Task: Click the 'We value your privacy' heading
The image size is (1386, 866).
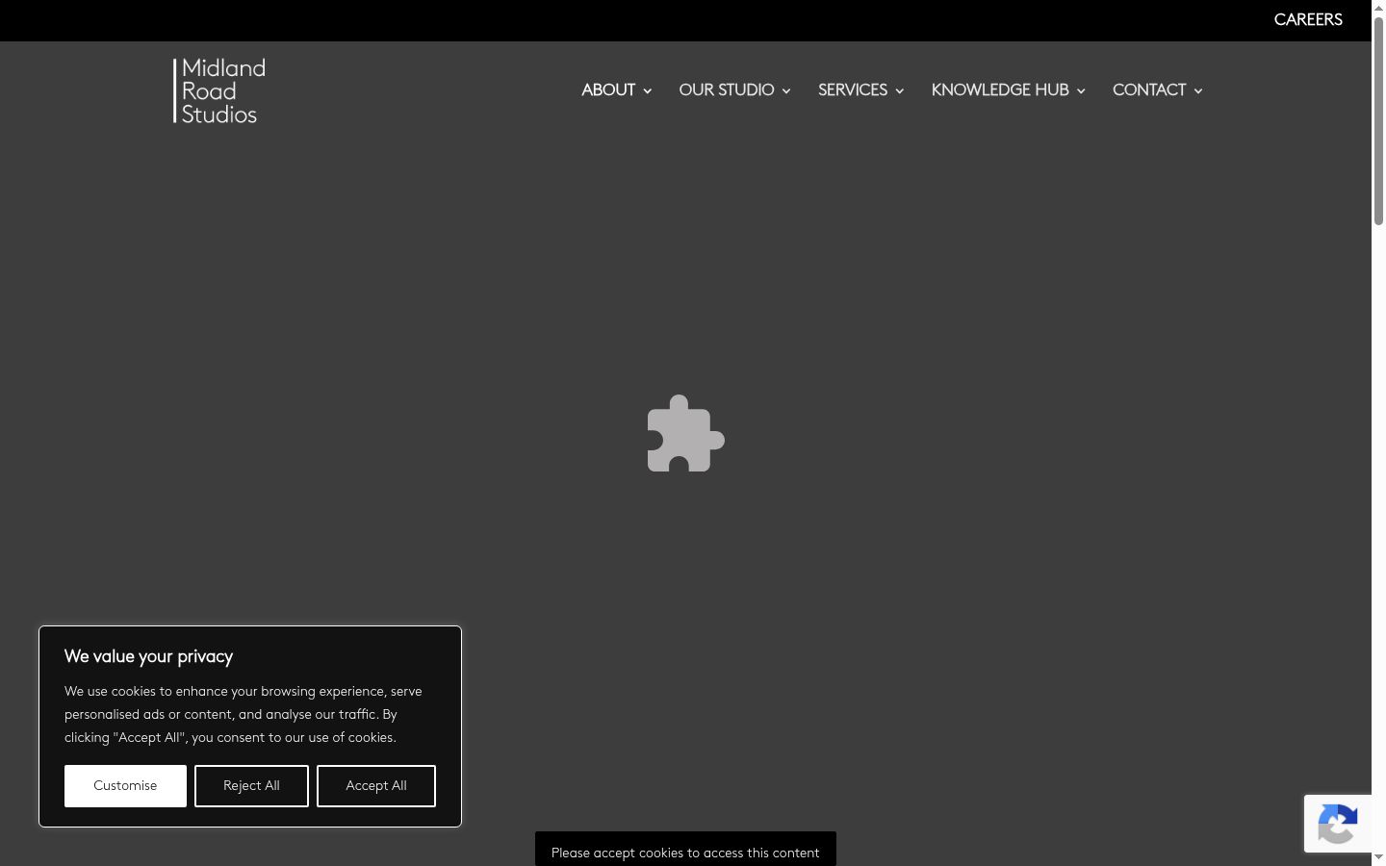Action: click(x=149, y=657)
